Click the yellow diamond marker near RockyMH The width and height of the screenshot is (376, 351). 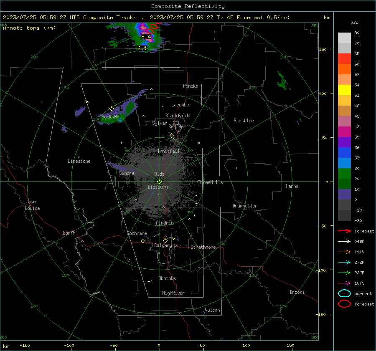click(x=112, y=109)
